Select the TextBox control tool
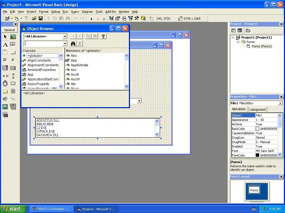 point(13,45)
